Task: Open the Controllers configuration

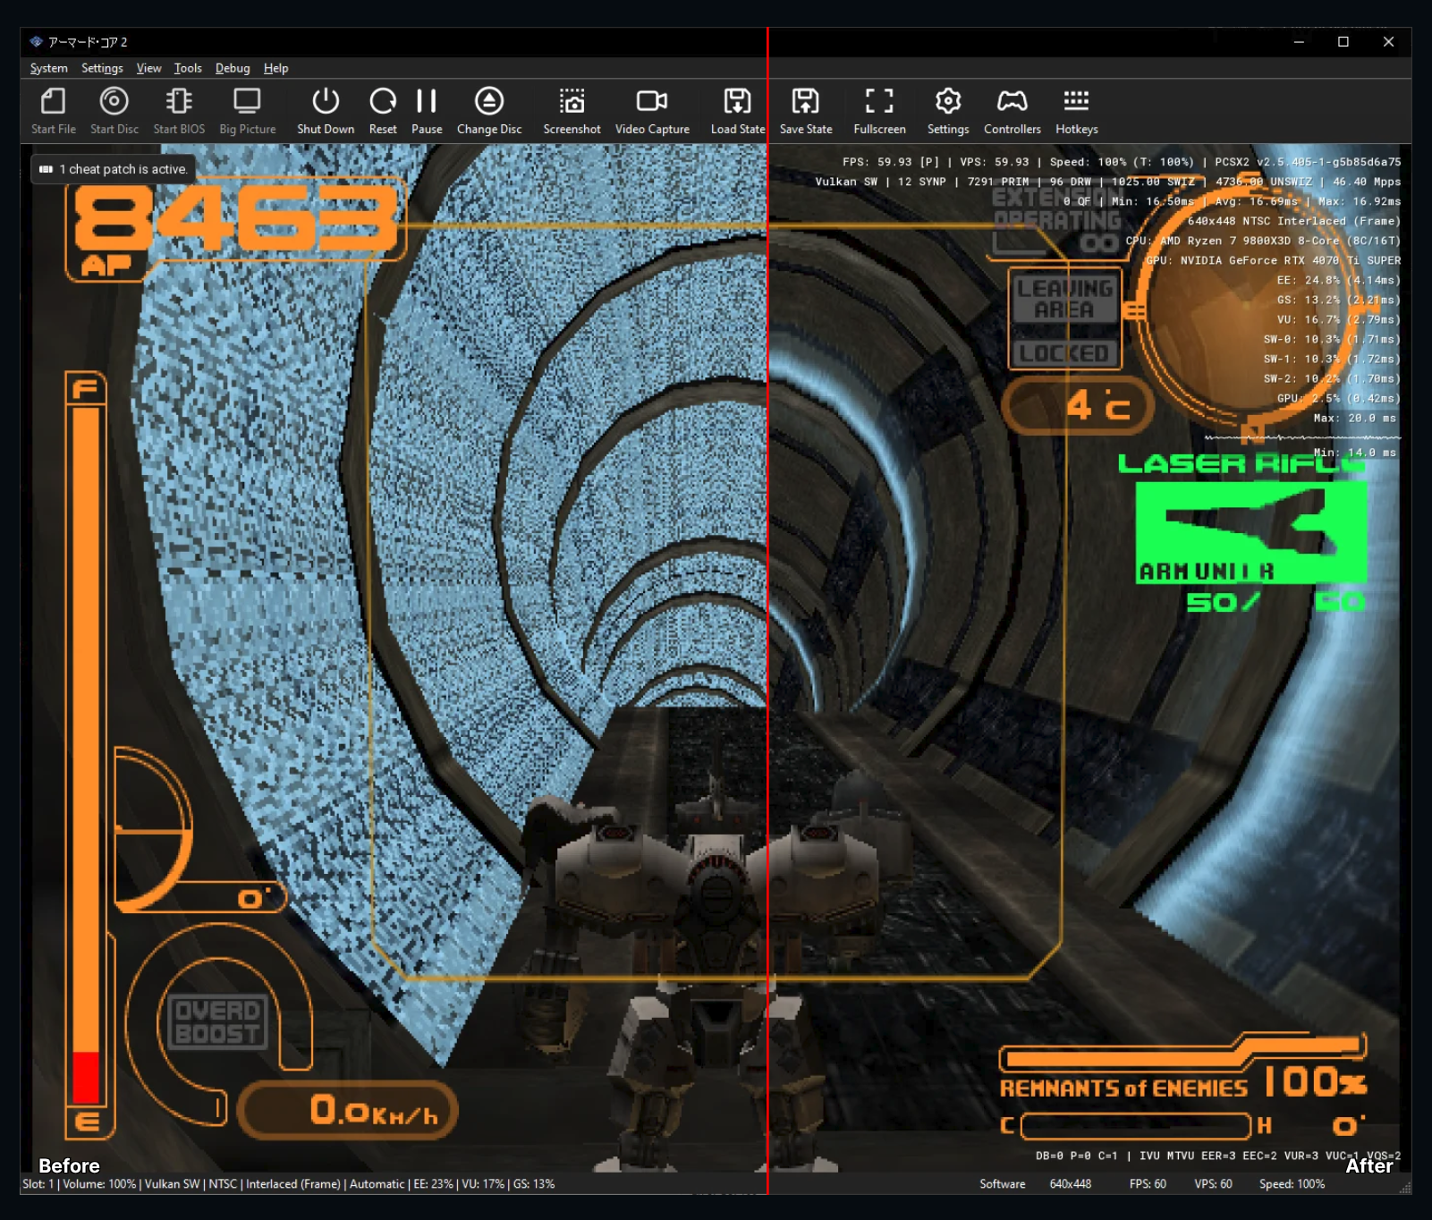Action: coord(1013,110)
